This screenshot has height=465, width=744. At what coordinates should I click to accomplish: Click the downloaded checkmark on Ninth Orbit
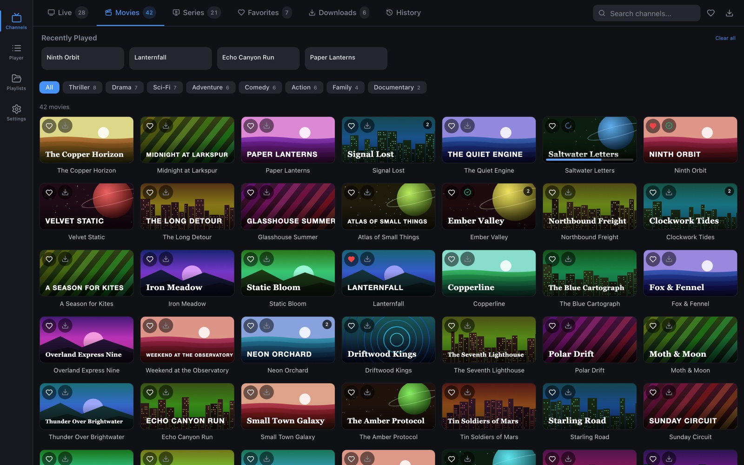pos(669,126)
